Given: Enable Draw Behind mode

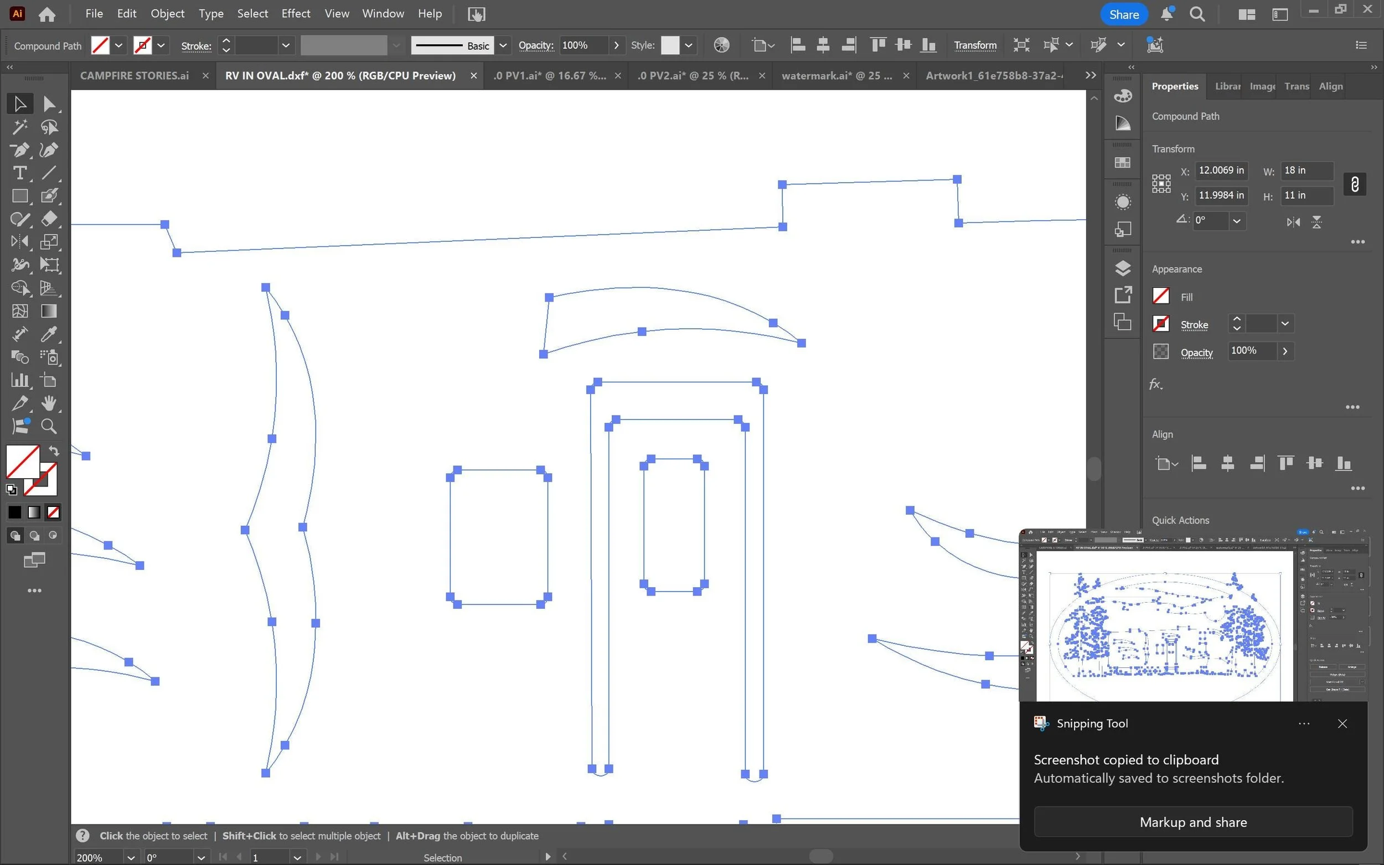Looking at the screenshot, I should click(x=34, y=536).
